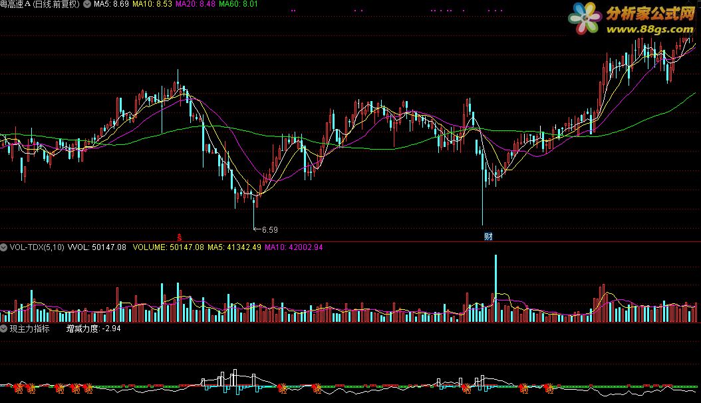
Task: Click the tallest cyan volume bar
Action: (x=495, y=288)
